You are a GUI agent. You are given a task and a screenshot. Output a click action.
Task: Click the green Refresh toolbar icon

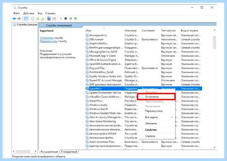37,19
